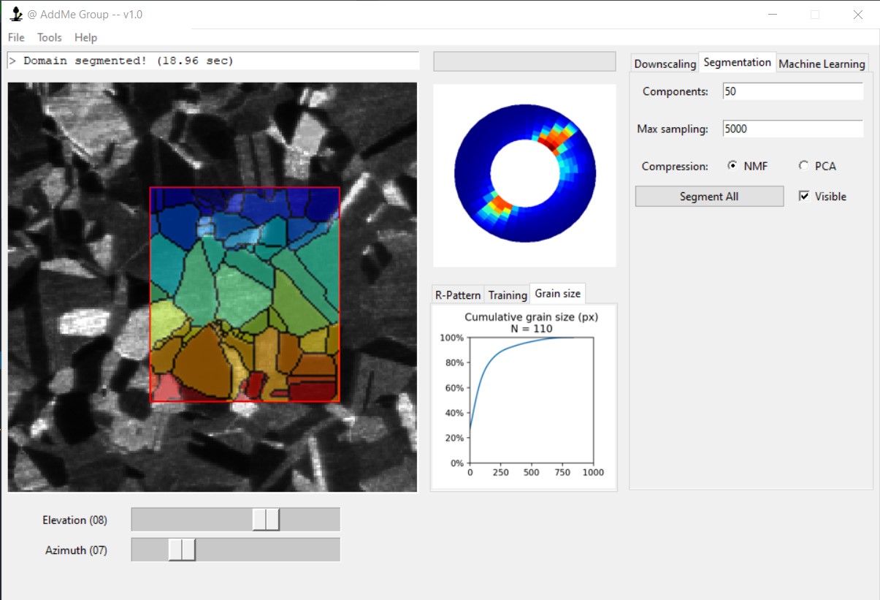Click the 'Azimuth (07)' label
The width and height of the screenshot is (880, 600).
76,550
